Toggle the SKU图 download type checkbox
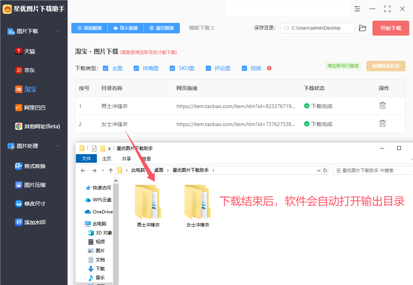 click(x=172, y=68)
